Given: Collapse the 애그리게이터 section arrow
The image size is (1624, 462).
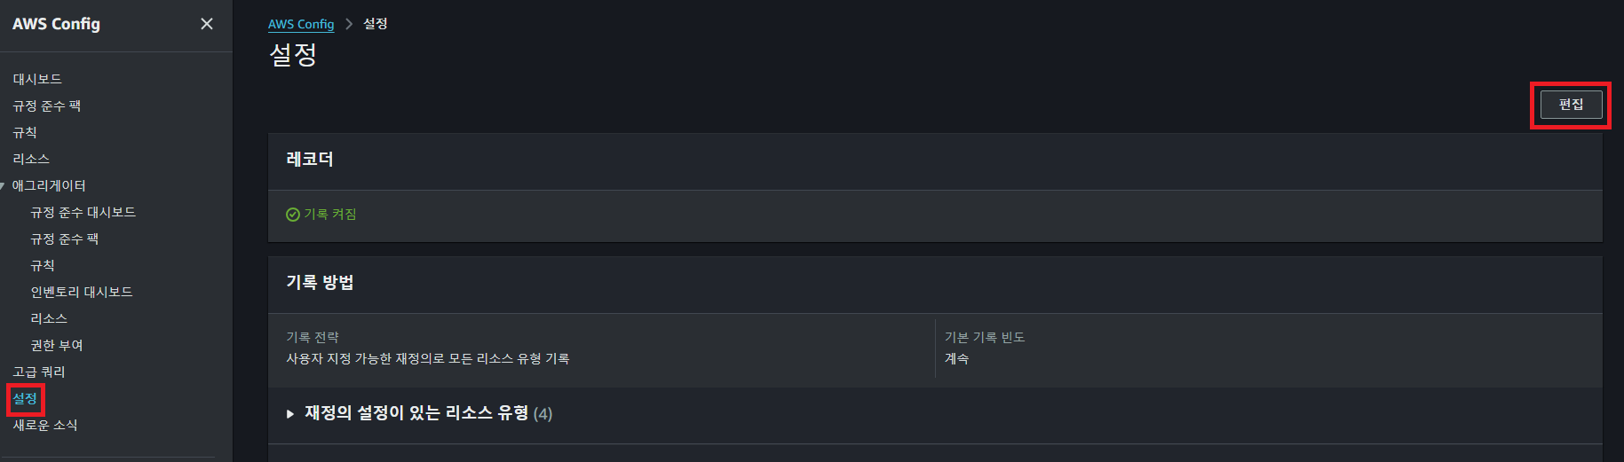Looking at the screenshot, I should (x=4, y=186).
